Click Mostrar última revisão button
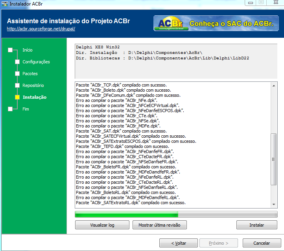 click(160, 225)
